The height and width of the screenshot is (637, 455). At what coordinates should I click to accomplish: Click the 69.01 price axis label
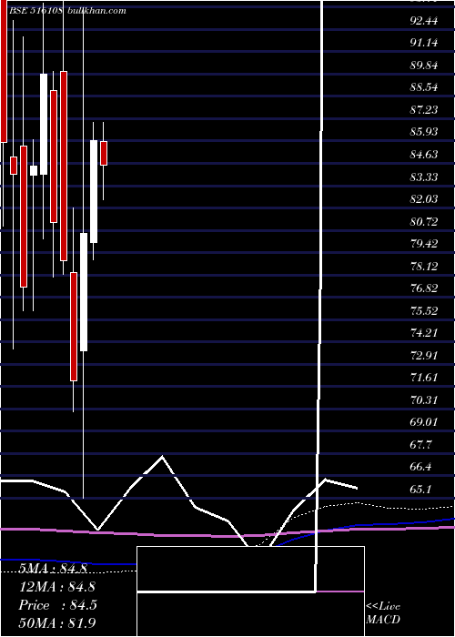(x=424, y=422)
